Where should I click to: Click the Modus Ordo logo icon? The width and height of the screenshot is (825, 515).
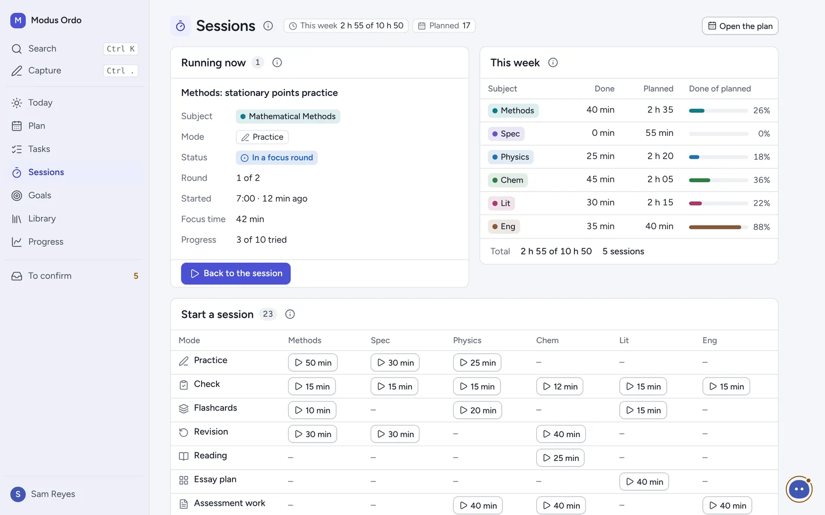coord(18,21)
